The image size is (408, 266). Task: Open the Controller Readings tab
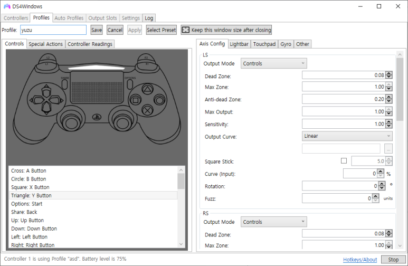click(x=90, y=44)
